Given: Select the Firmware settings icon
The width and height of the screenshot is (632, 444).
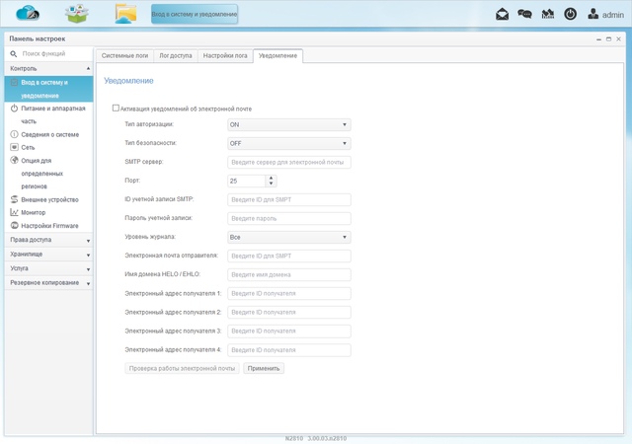Looking at the screenshot, I should (x=14, y=225).
